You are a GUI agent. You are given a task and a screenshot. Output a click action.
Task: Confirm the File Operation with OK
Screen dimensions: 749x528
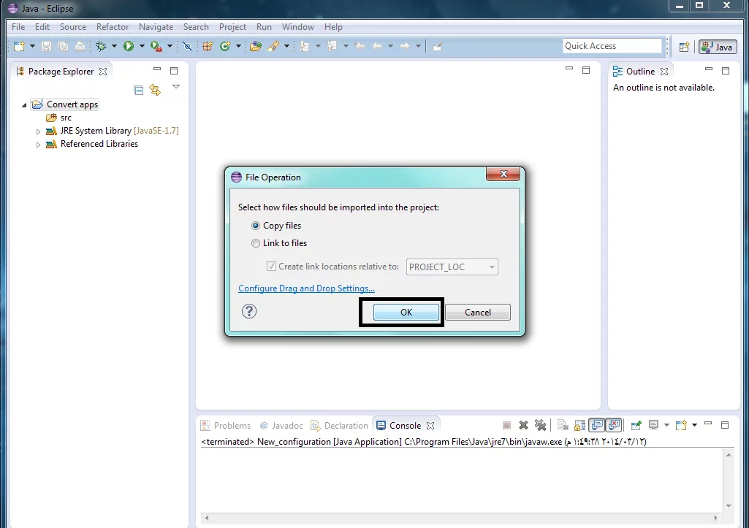(x=406, y=313)
